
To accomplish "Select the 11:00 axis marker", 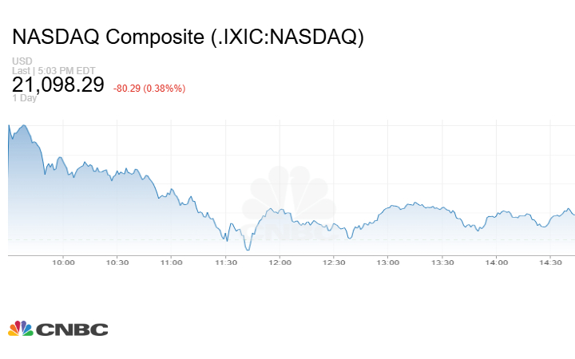I will click(x=172, y=262).
